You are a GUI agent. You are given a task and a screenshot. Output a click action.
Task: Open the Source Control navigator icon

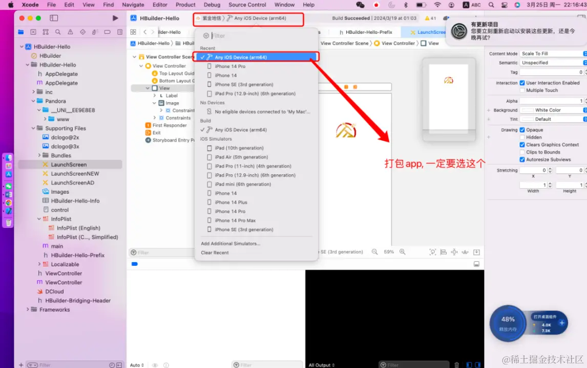[x=33, y=32]
